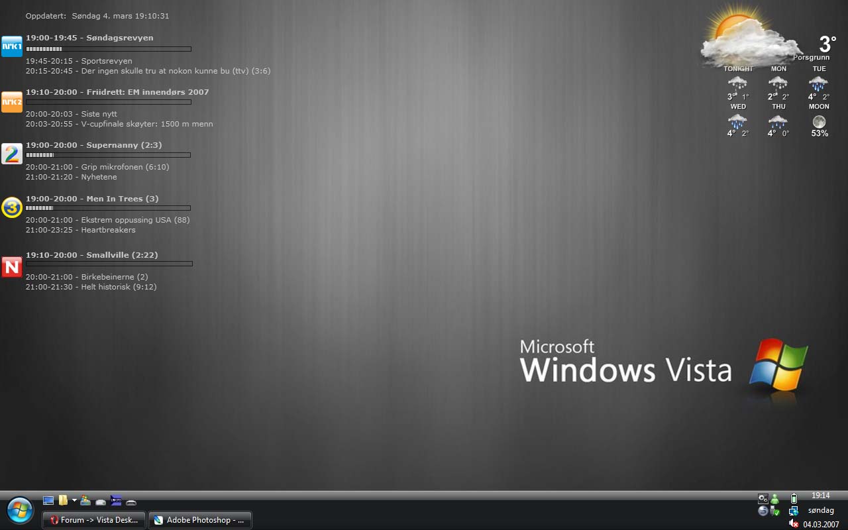This screenshot has height=530, width=848.
Task: Click the gears tray icon
Action: [763, 499]
